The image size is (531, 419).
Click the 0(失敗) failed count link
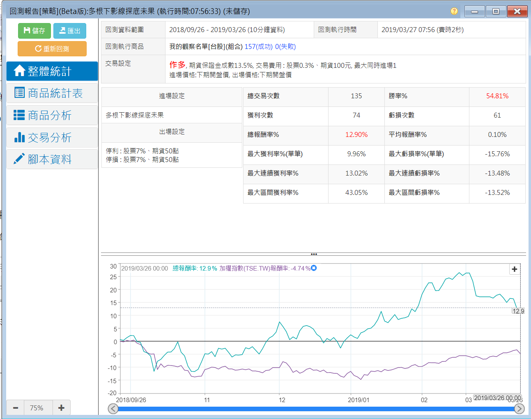tap(285, 46)
